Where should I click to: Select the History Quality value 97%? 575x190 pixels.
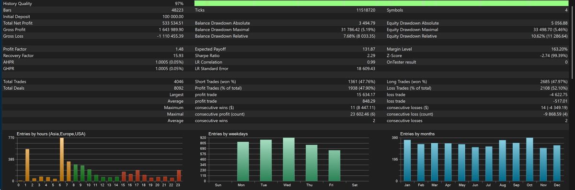(179, 3)
